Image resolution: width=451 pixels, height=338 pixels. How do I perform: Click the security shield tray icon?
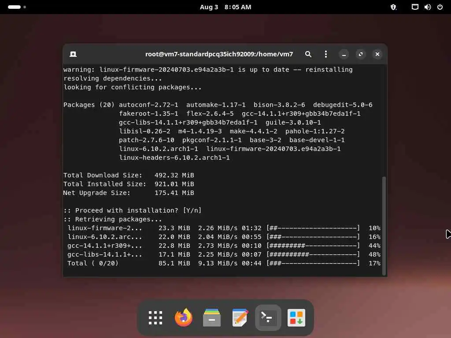393,7
